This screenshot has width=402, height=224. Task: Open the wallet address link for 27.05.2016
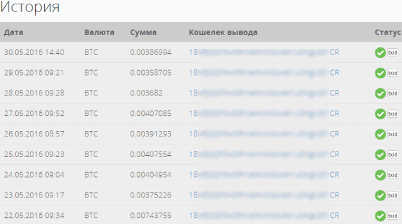tap(264, 114)
